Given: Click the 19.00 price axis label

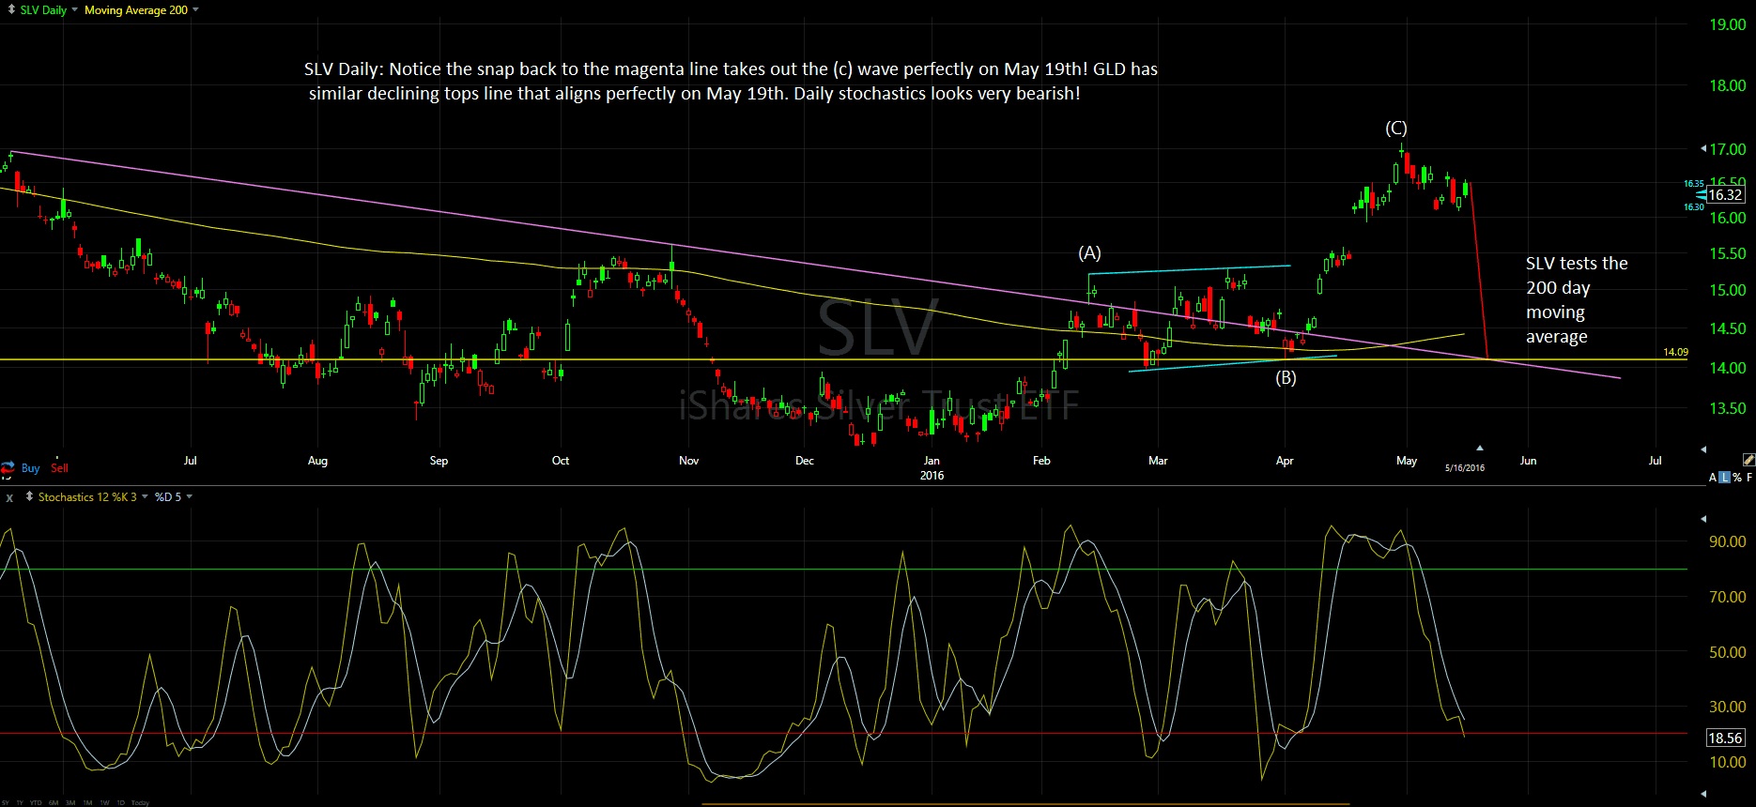Looking at the screenshot, I should point(1727,24).
